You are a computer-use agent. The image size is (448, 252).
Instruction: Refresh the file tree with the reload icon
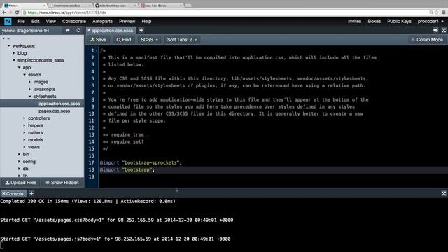click(78, 30)
